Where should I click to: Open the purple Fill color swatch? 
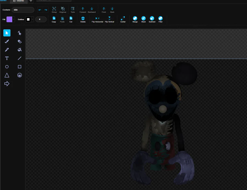[x=9, y=19]
